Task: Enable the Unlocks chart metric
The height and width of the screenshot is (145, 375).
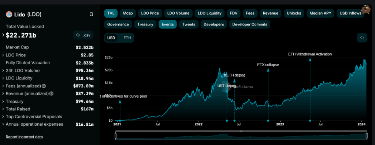Action: click(x=294, y=13)
